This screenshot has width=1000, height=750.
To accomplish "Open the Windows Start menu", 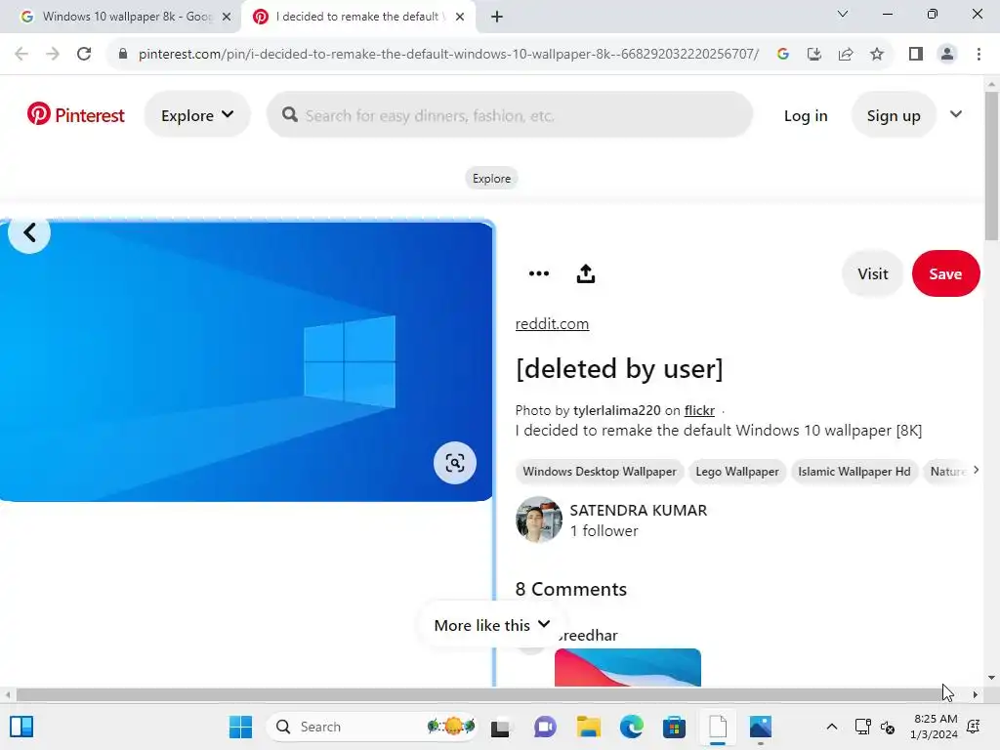I will point(240,727).
